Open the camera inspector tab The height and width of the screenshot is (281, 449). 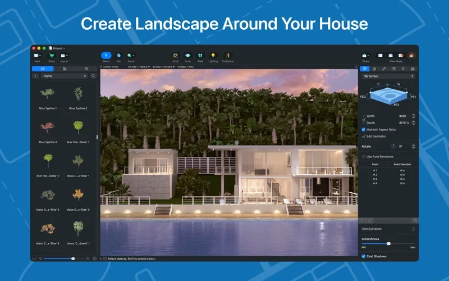tap(393, 69)
